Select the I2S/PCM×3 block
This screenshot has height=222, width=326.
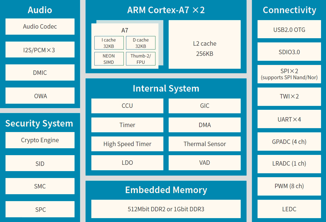40,50
